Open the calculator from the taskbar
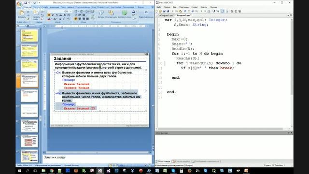Viewport: 309px width, 174px height. [x=182, y=171]
